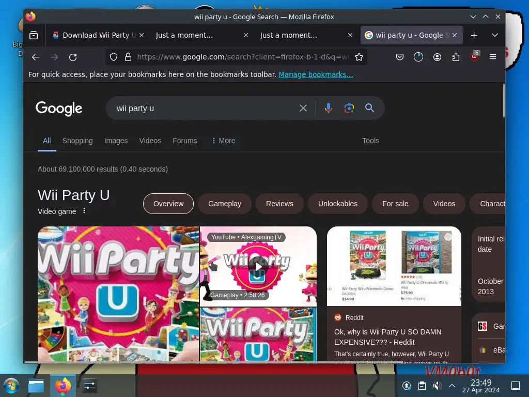529x397 pixels.
Task: Select the Unlockables chip
Action: 338,204
